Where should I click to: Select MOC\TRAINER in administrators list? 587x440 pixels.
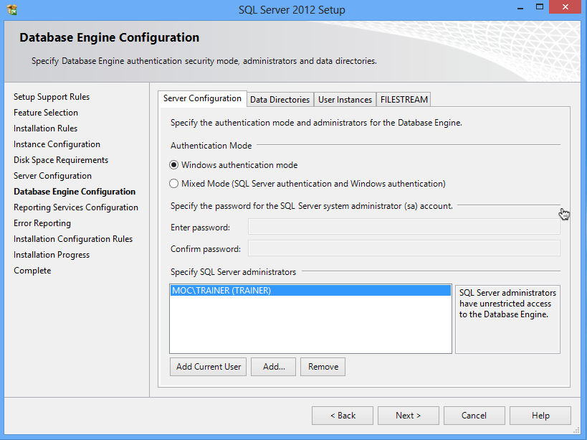(221, 291)
